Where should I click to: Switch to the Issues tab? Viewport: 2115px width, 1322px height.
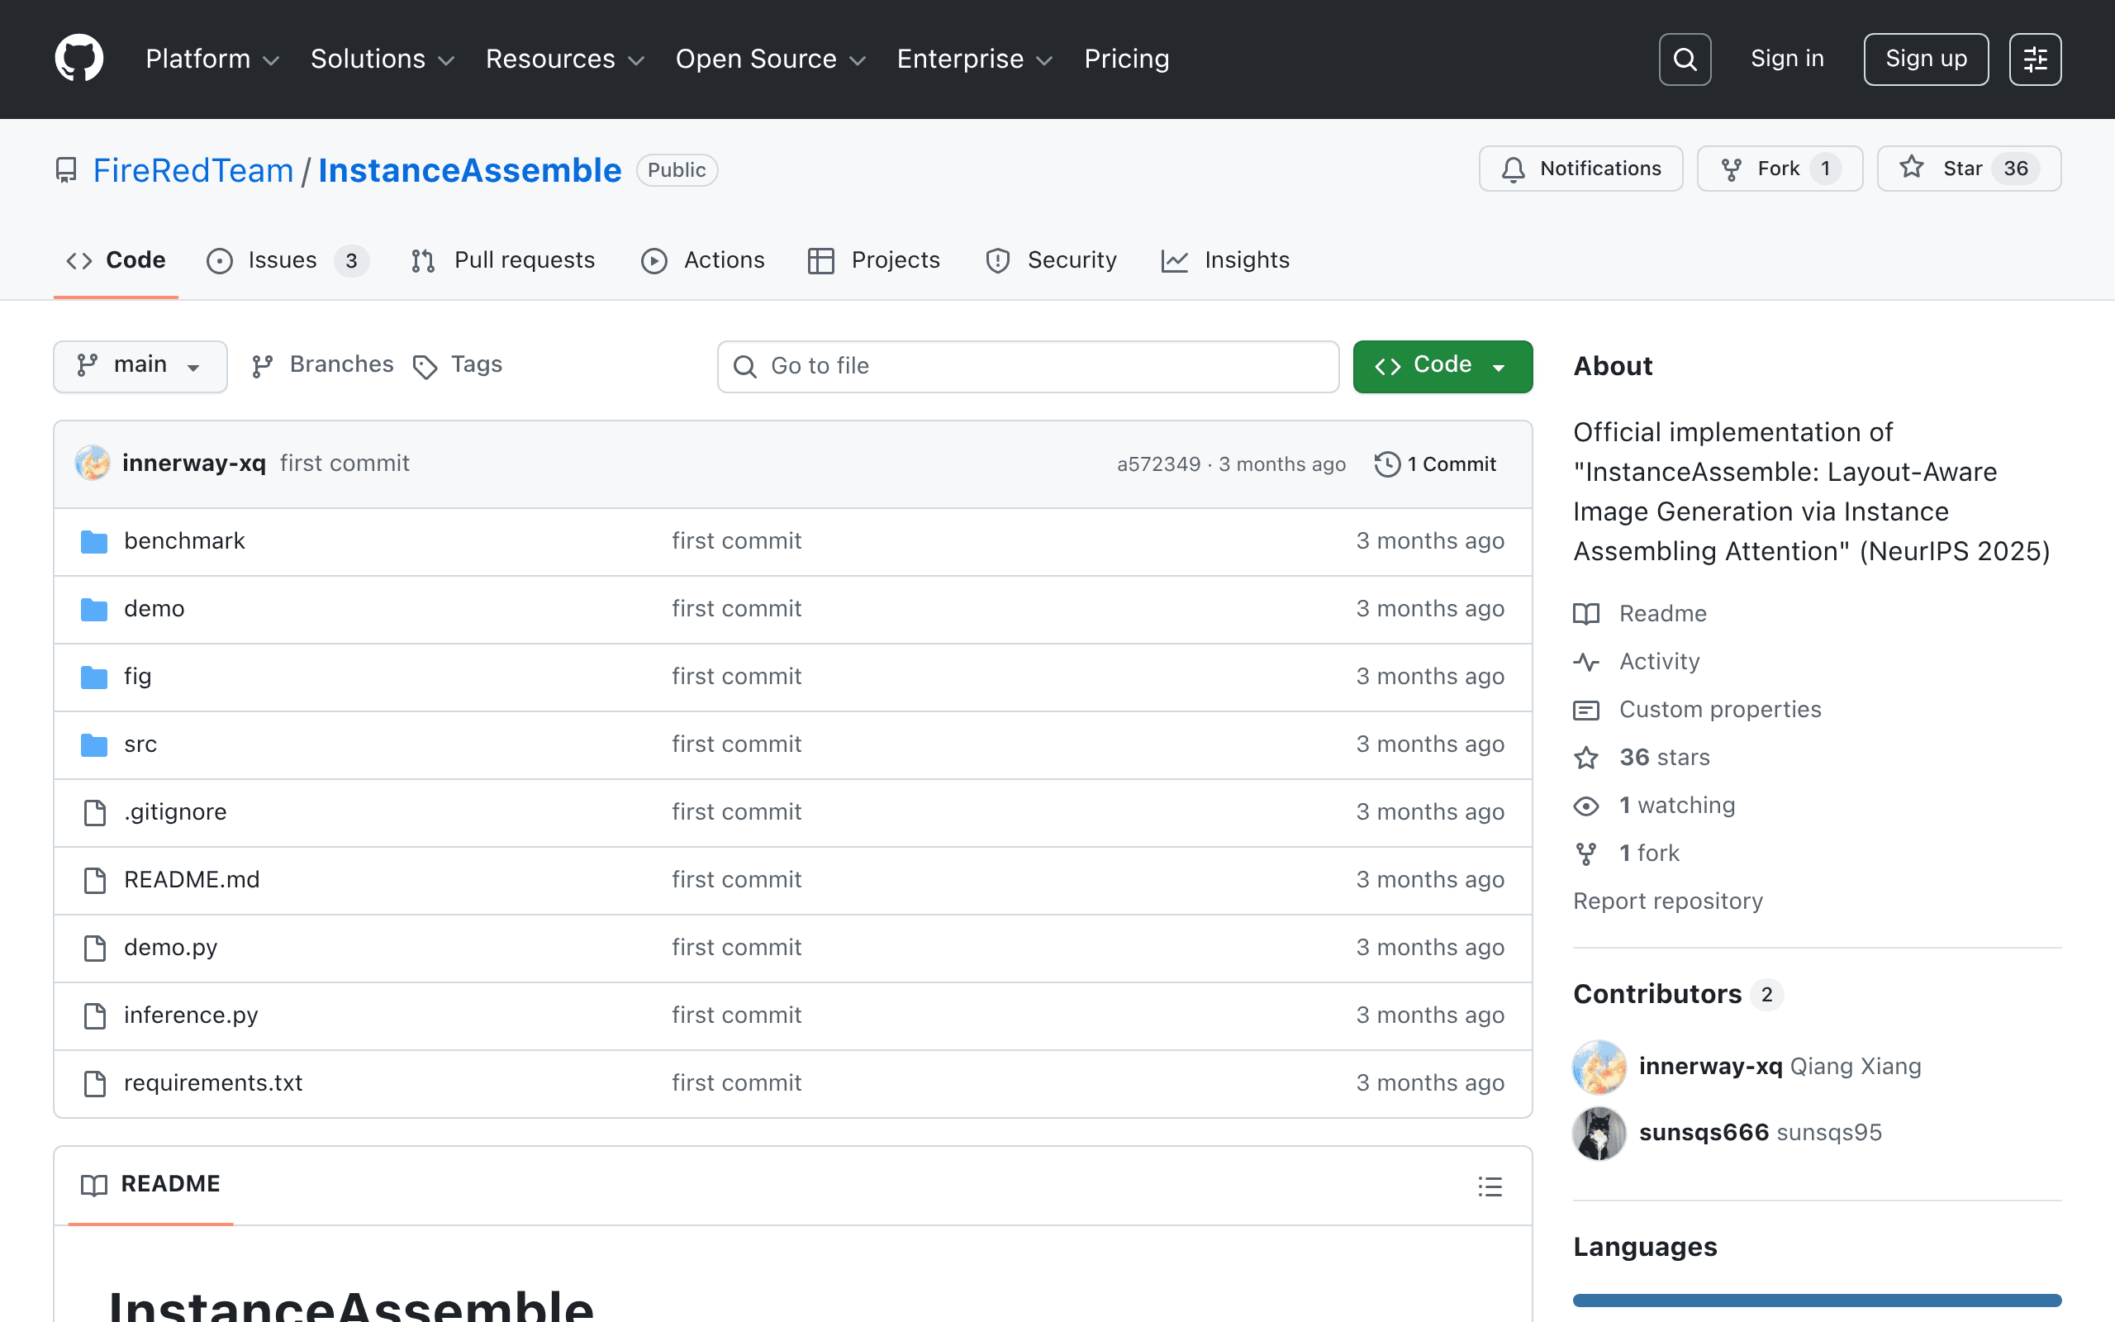tap(288, 260)
